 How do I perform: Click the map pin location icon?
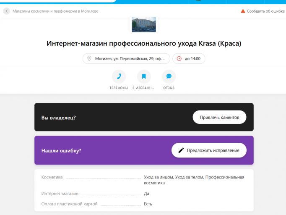pyautogui.click(x=89, y=59)
